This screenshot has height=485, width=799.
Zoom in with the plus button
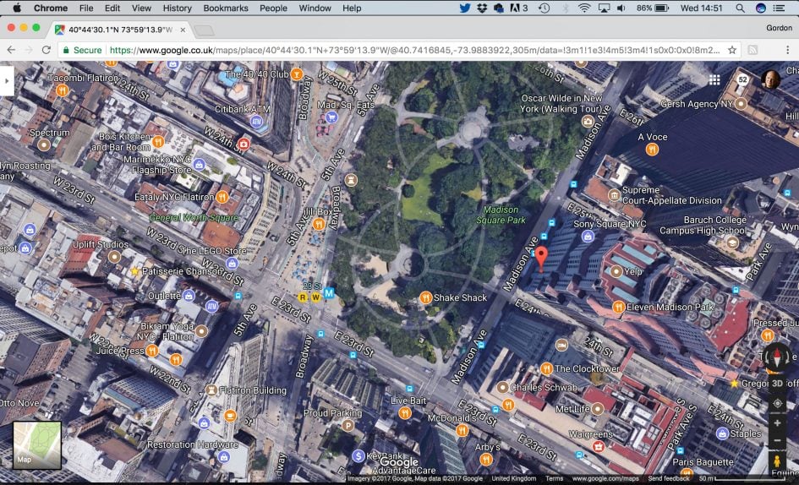[777, 422]
